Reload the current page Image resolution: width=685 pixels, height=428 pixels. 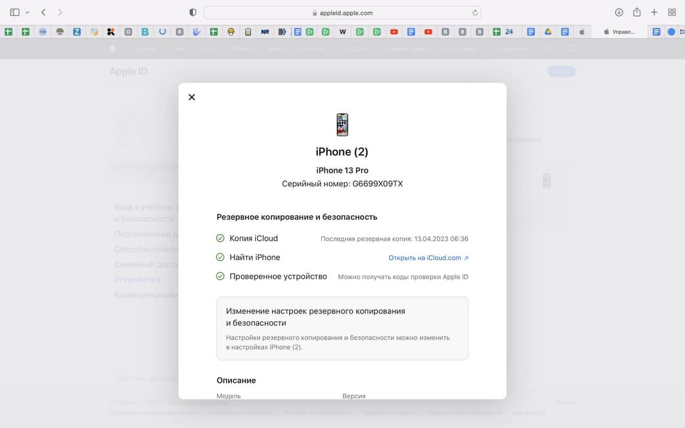(x=476, y=12)
